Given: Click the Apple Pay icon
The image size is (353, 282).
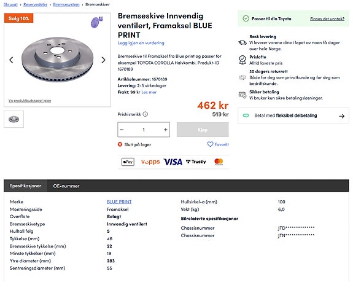Looking at the screenshot, I should 128,162.
